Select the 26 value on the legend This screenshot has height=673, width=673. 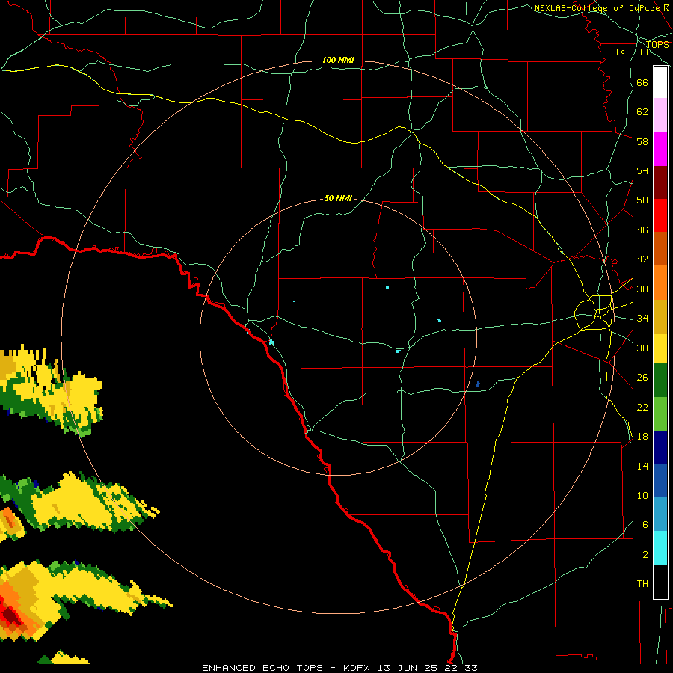pyautogui.click(x=642, y=378)
